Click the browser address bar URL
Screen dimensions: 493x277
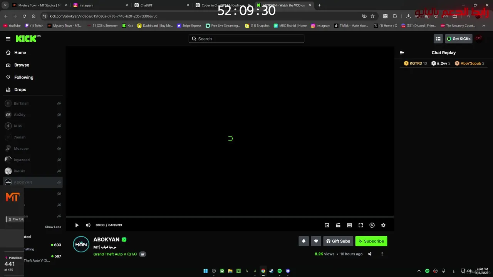tap(104, 16)
